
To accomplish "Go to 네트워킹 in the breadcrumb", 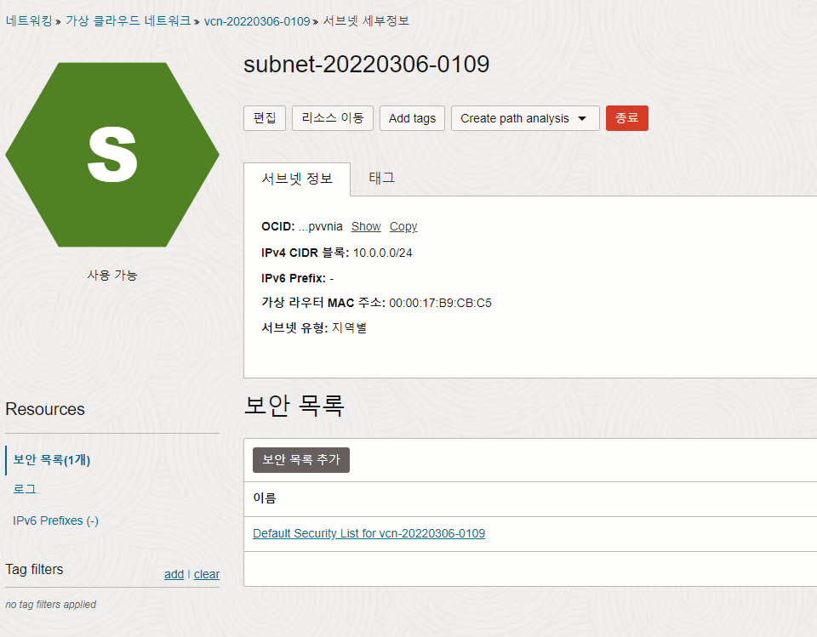I will point(29,20).
